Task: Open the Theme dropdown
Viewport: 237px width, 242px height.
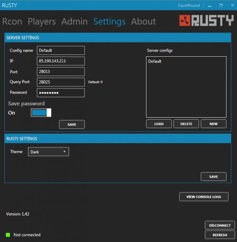Action: point(48,152)
